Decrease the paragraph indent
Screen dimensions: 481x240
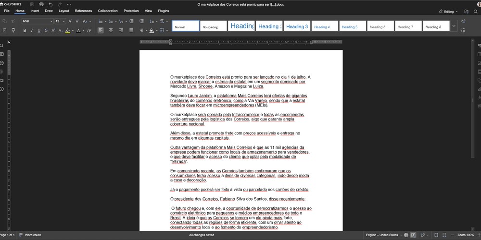130,21
